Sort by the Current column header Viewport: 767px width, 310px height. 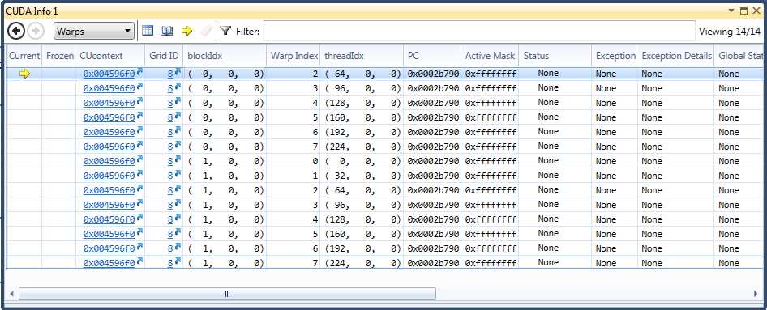click(x=24, y=56)
